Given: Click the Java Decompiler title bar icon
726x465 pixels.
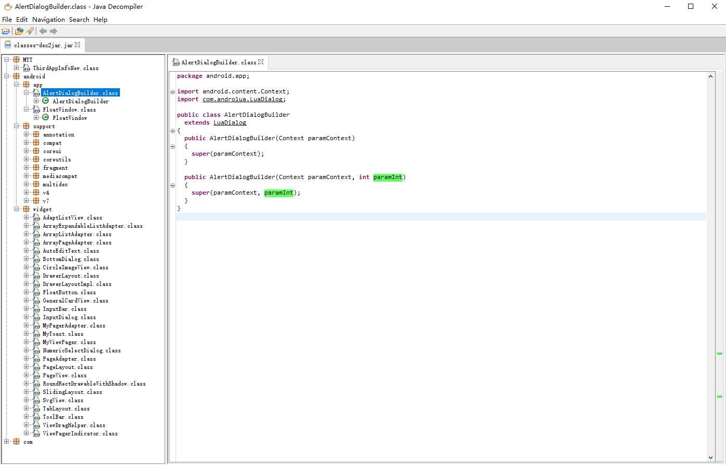Looking at the screenshot, I should pos(8,7).
